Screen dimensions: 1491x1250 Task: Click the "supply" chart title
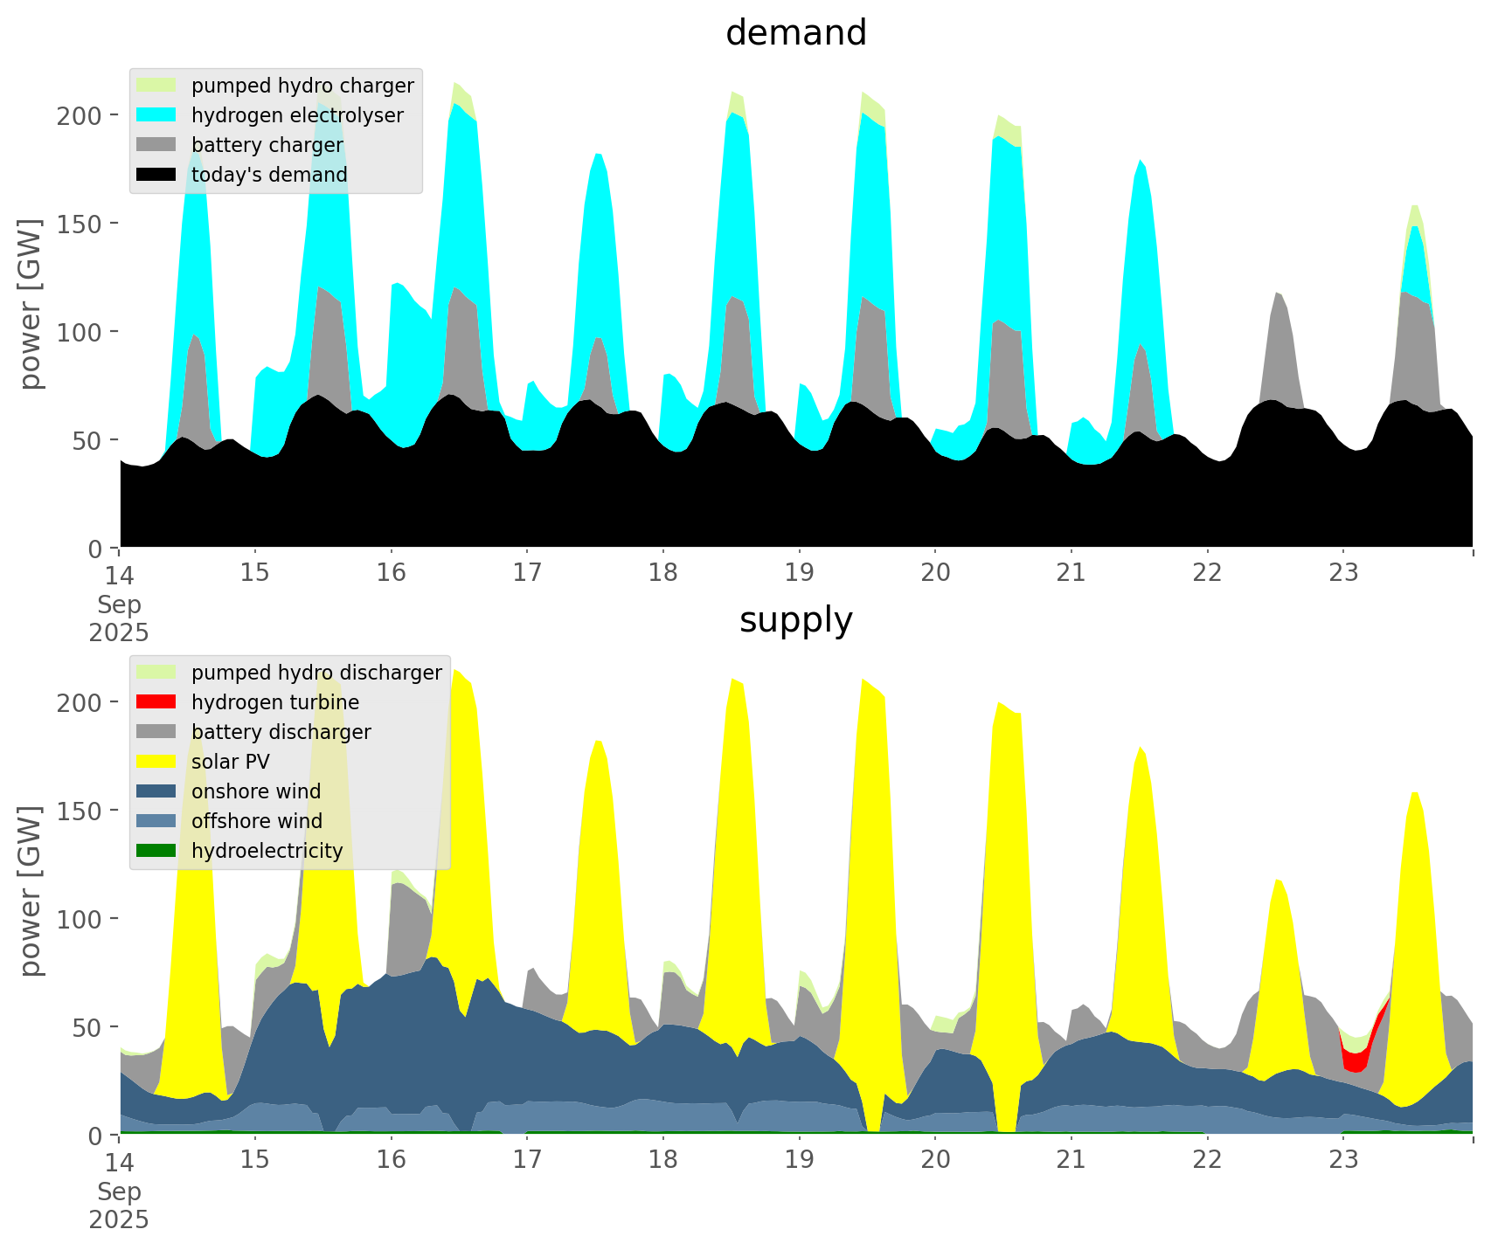[x=795, y=620]
